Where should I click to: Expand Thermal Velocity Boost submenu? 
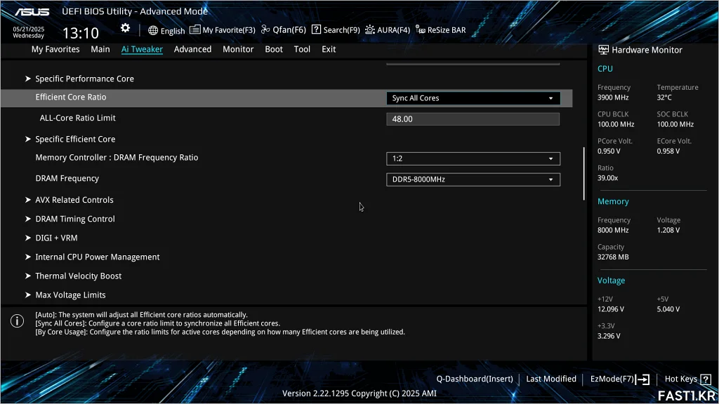pos(78,276)
